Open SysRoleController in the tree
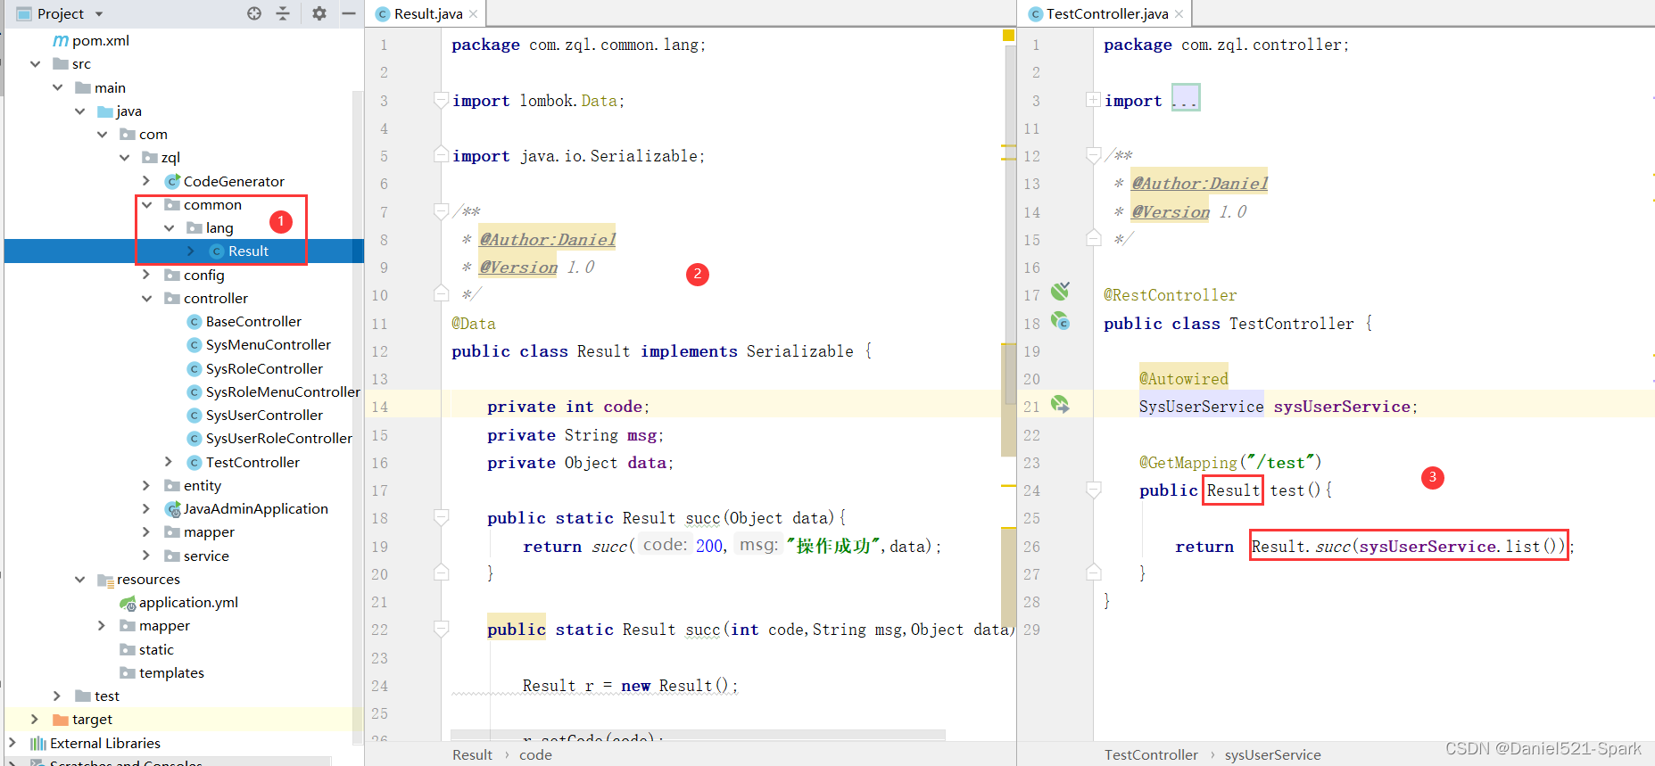1655x766 pixels. (264, 368)
